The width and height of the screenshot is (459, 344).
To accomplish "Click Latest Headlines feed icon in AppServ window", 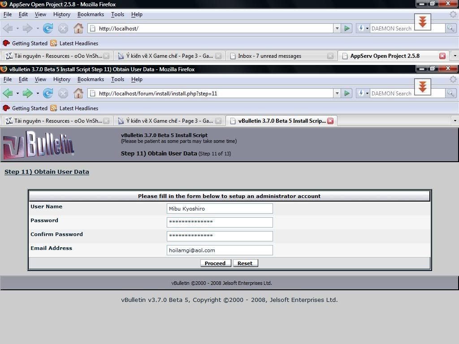I will [x=54, y=43].
